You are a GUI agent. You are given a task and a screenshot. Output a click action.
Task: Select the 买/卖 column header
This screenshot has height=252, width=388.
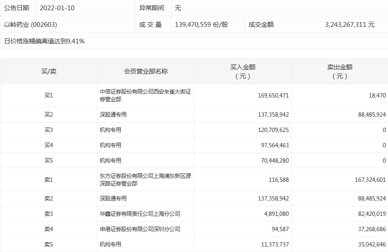tap(48, 71)
